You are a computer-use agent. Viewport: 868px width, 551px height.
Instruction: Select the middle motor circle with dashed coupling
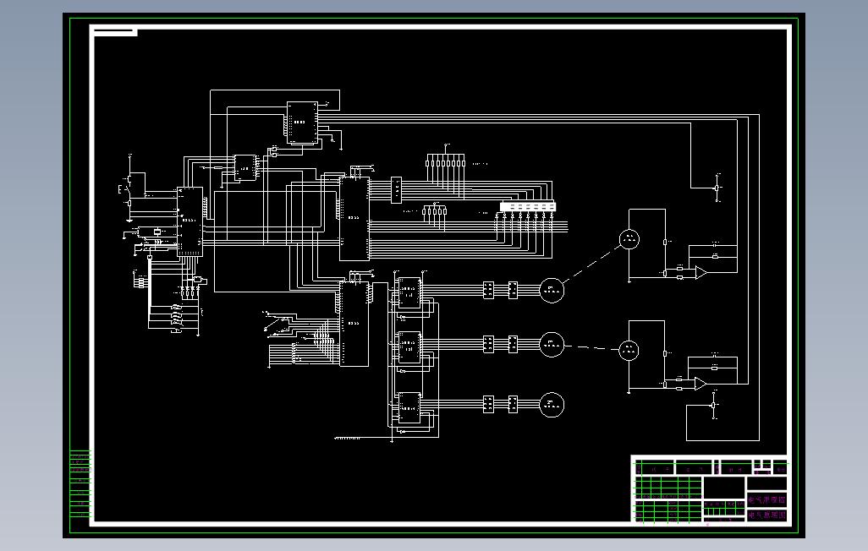point(552,345)
